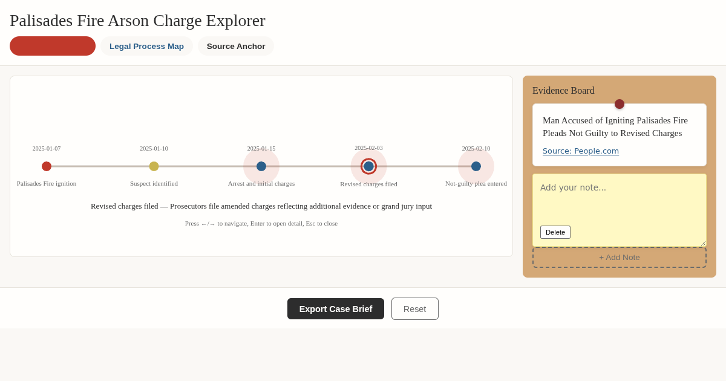
Task: Select the red active tab pill
Action: click(x=53, y=46)
